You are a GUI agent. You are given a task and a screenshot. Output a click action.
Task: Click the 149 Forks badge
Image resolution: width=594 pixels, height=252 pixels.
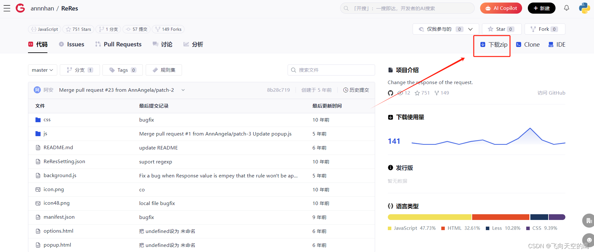click(168, 29)
